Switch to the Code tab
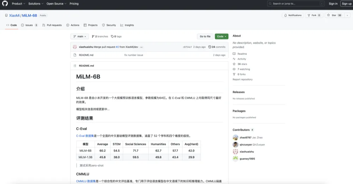This screenshot has height=184, width=353. pos(12,25)
